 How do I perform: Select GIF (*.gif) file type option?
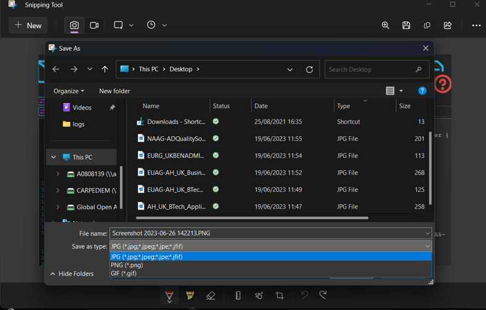coord(124,273)
